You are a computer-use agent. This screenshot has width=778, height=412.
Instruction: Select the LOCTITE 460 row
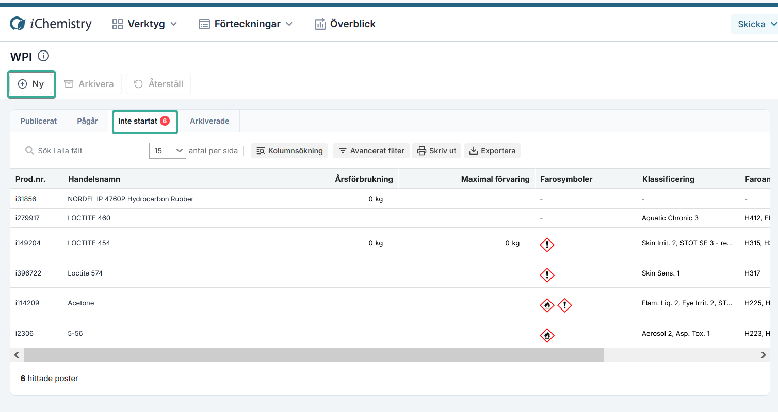[x=390, y=218]
